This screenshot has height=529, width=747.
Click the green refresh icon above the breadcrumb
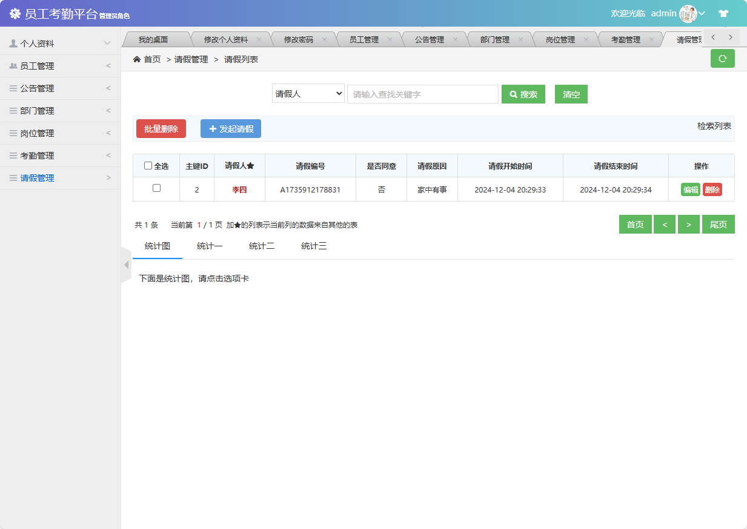pyautogui.click(x=722, y=58)
